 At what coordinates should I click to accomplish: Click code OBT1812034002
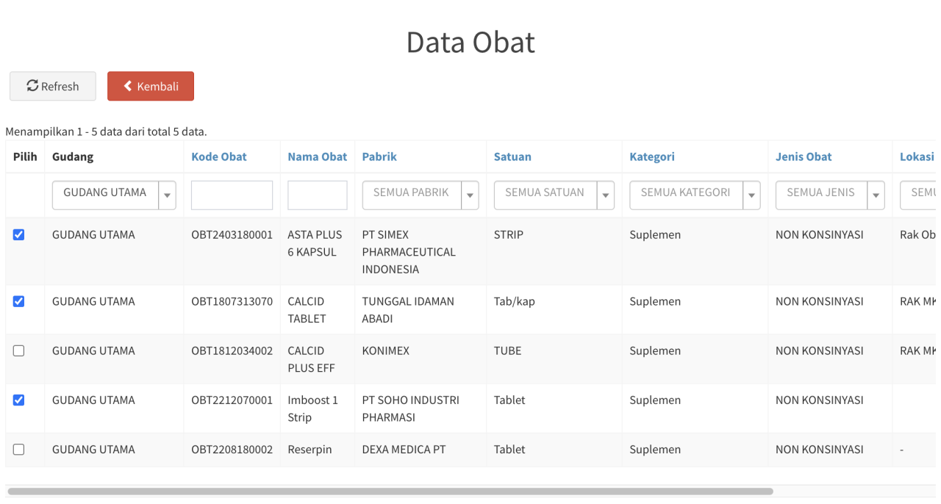232,350
